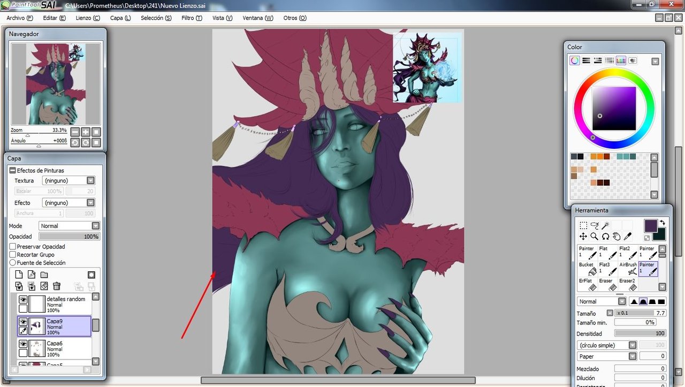Screen dimensions: 685x387
Task: Select the lasso selection tool
Action: (595, 225)
